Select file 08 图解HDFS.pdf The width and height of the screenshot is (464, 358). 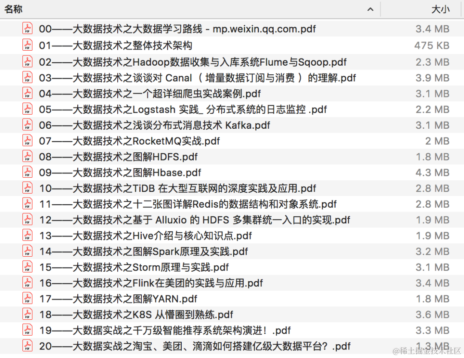pos(118,157)
